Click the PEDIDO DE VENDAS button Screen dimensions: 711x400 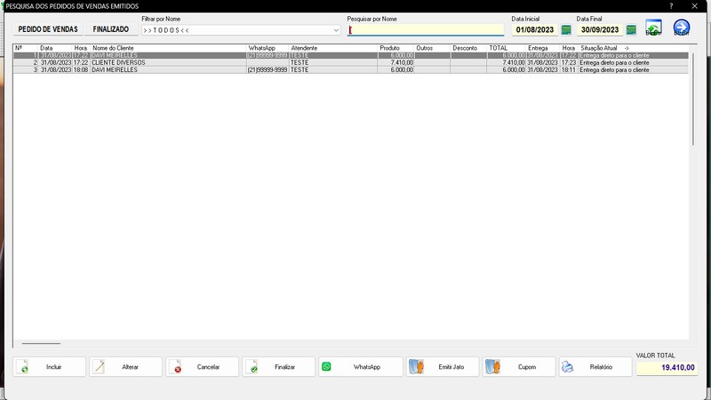tap(48, 29)
